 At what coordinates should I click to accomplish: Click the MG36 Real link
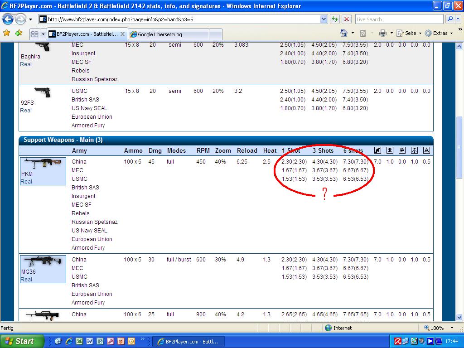click(x=26, y=279)
